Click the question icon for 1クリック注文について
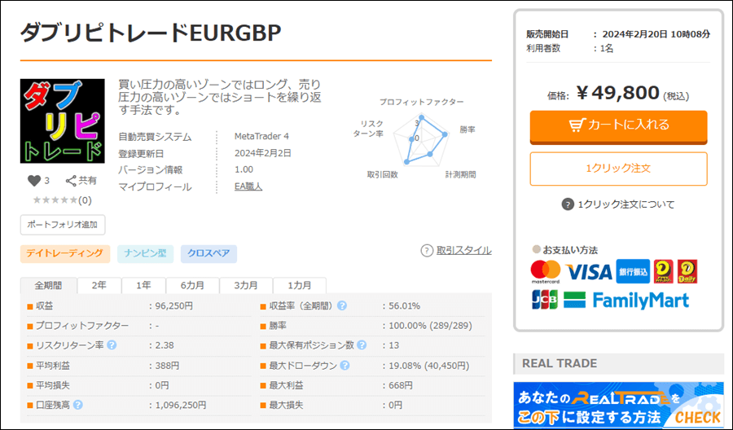 click(x=568, y=204)
